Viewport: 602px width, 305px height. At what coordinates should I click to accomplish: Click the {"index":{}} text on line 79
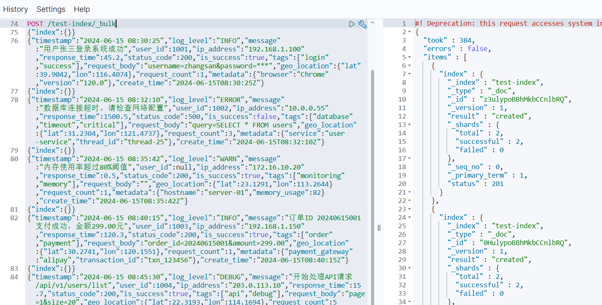point(52,150)
